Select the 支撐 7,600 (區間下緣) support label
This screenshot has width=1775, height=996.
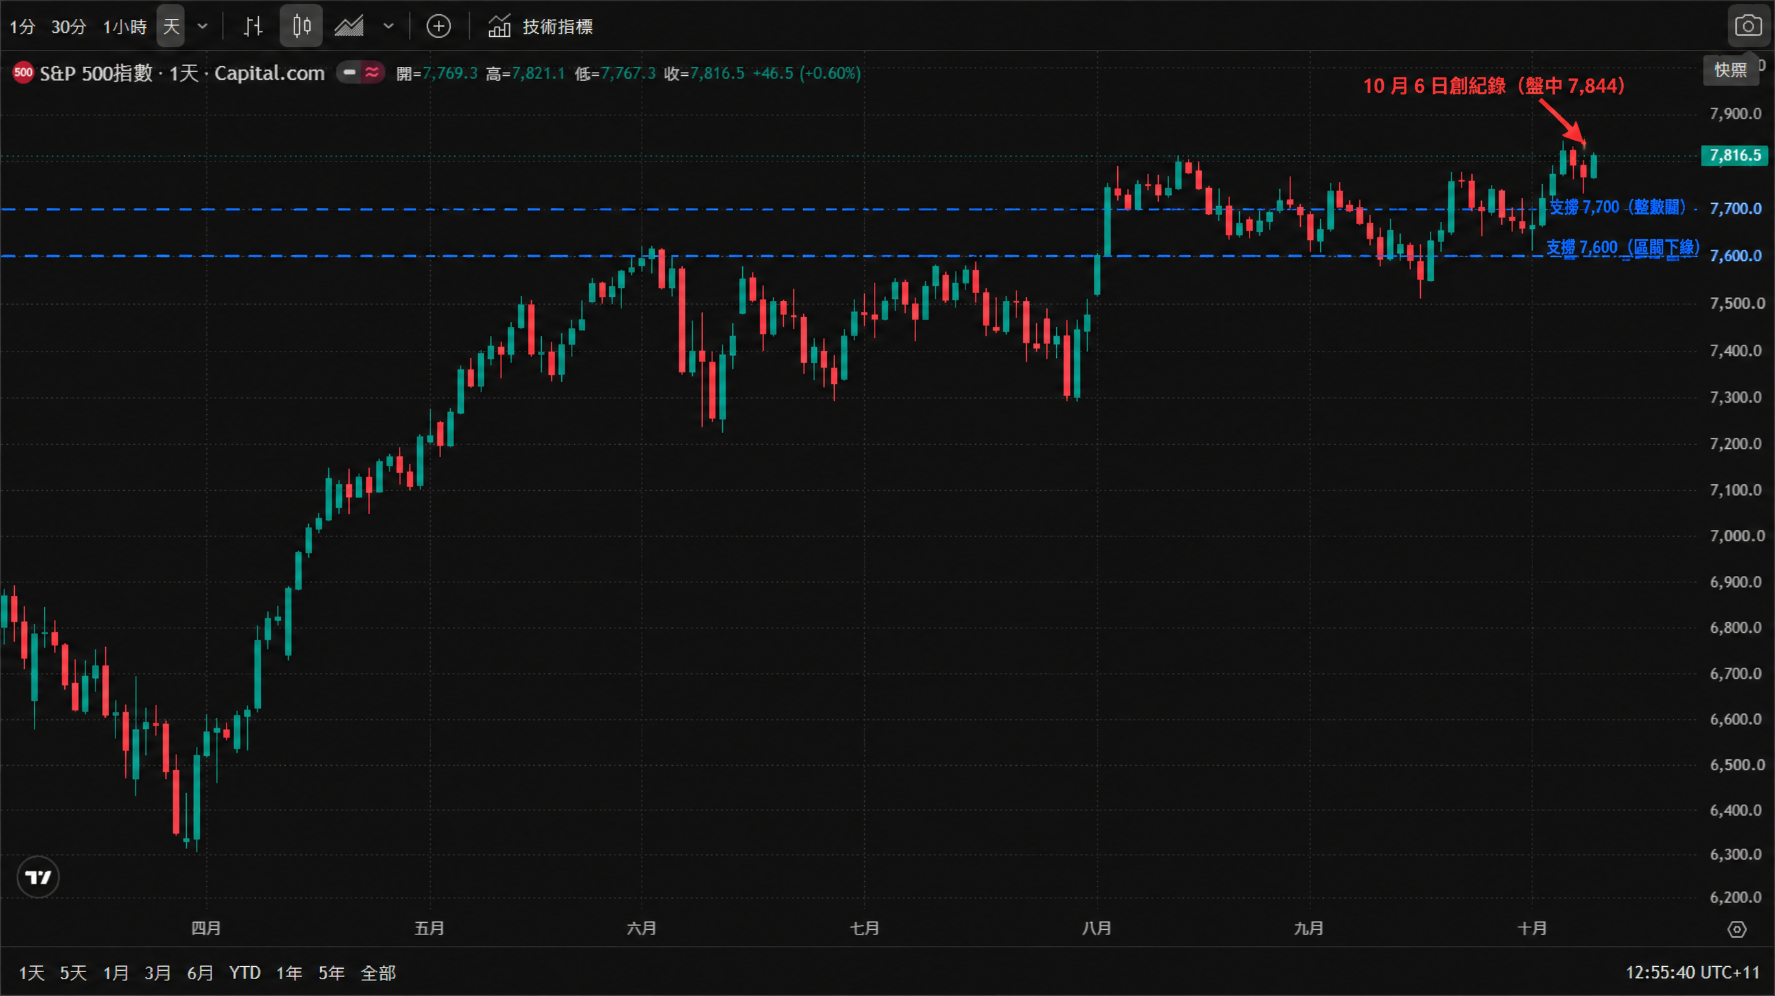click(1623, 247)
